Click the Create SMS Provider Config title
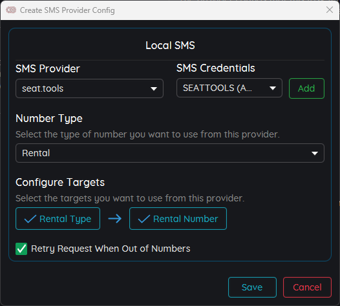 coord(67,10)
